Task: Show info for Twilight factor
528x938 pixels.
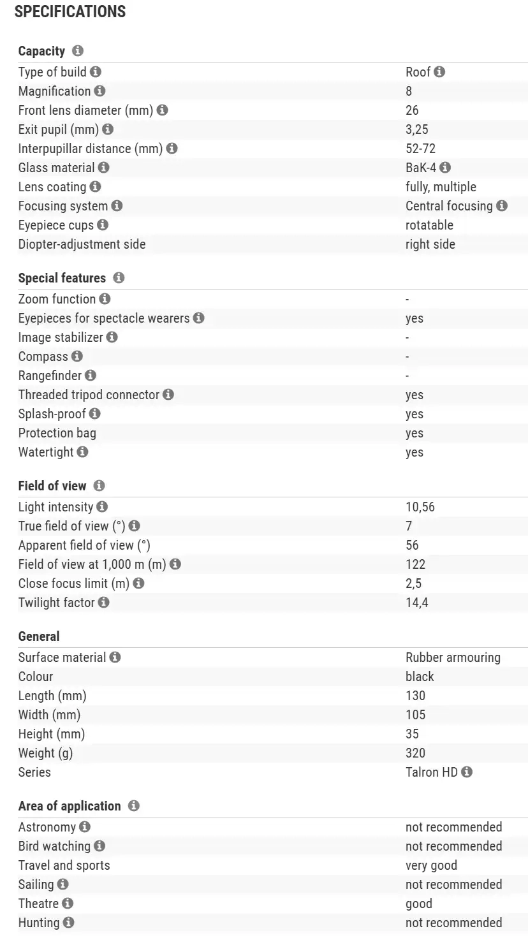Action: coord(104,603)
